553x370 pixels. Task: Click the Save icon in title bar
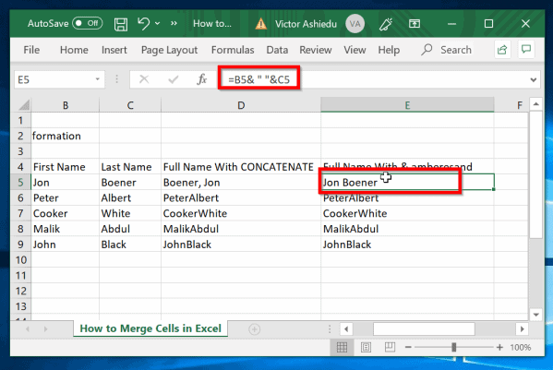click(121, 24)
